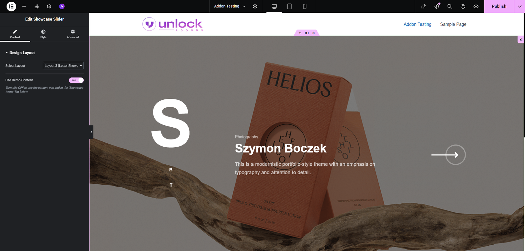Open the help question mark icon
The height and width of the screenshot is (251, 525).
pyautogui.click(x=463, y=6)
